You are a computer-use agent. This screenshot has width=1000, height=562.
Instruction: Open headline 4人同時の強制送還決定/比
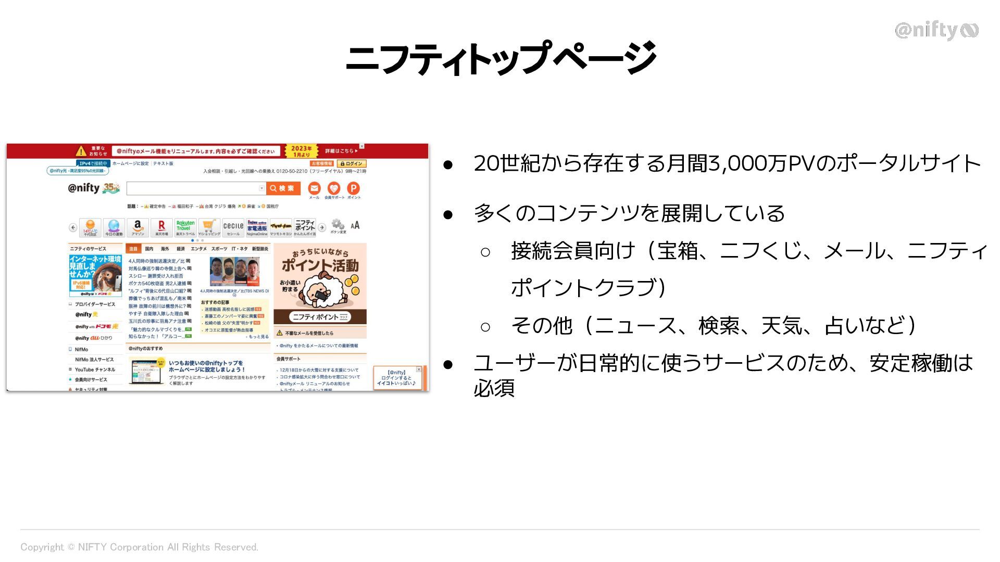157,261
